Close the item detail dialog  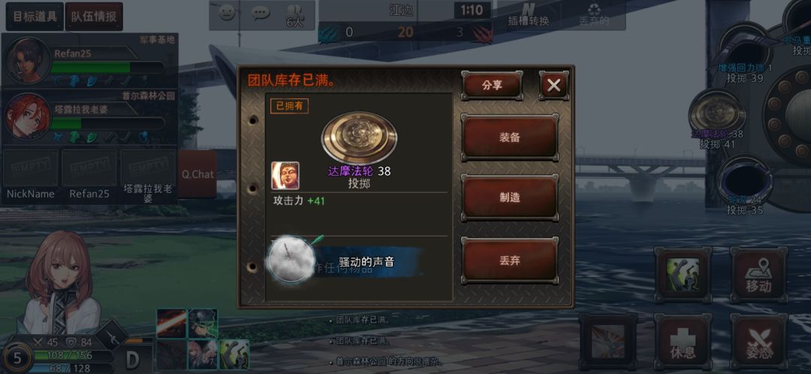click(x=554, y=86)
